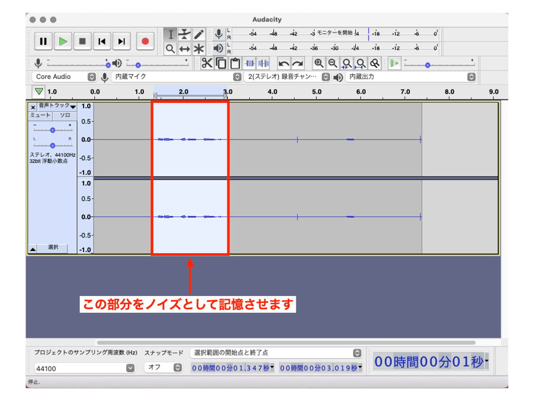Viewport: 534px width, 401px height.
Task: Start playback with the green Play button
Action: [x=63, y=41]
